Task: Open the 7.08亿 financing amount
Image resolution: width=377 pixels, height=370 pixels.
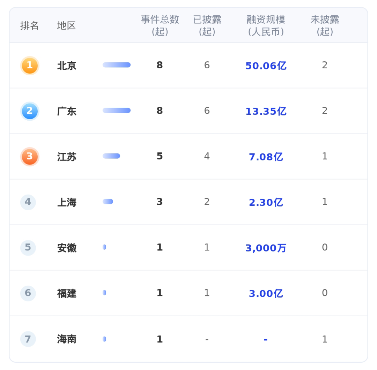Action: [x=266, y=157]
